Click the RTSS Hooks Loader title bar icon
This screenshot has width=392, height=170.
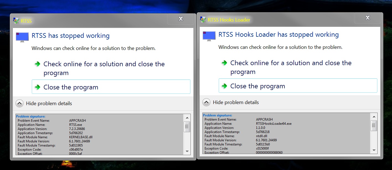coord(203,20)
